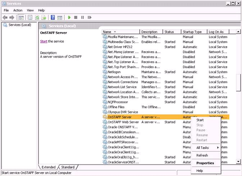
Task: Click the gear icon beside Network Connections
Action: [x=105, y=82]
